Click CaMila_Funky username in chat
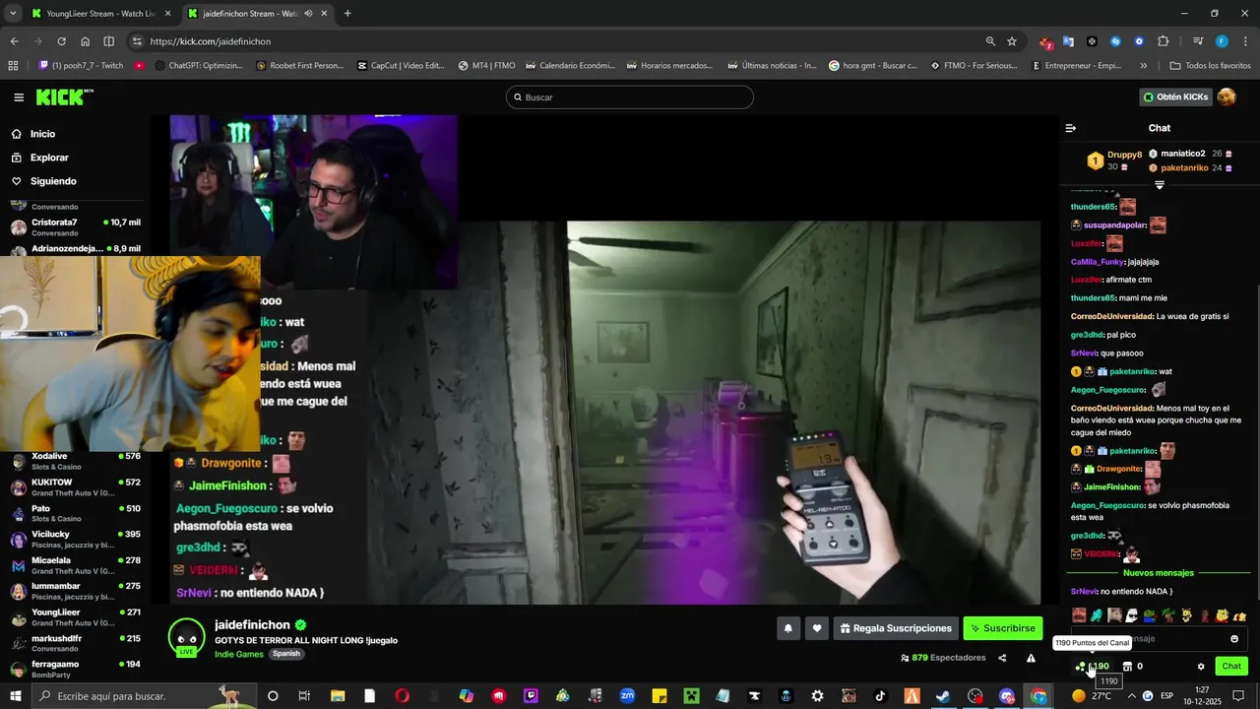Image resolution: width=1260 pixels, height=709 pixels. click(x=1097, y=262)
